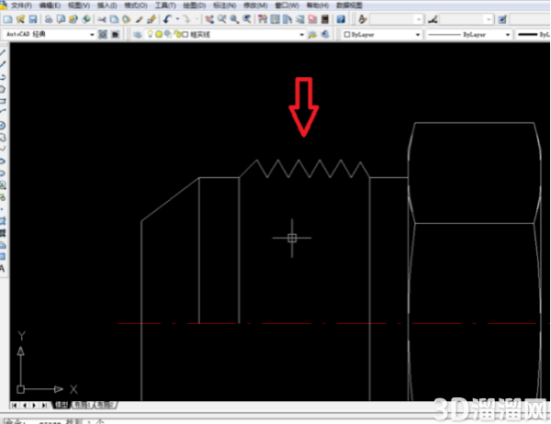
Task: Switch to the 模型 tab
Action: [x=62, y=405]
